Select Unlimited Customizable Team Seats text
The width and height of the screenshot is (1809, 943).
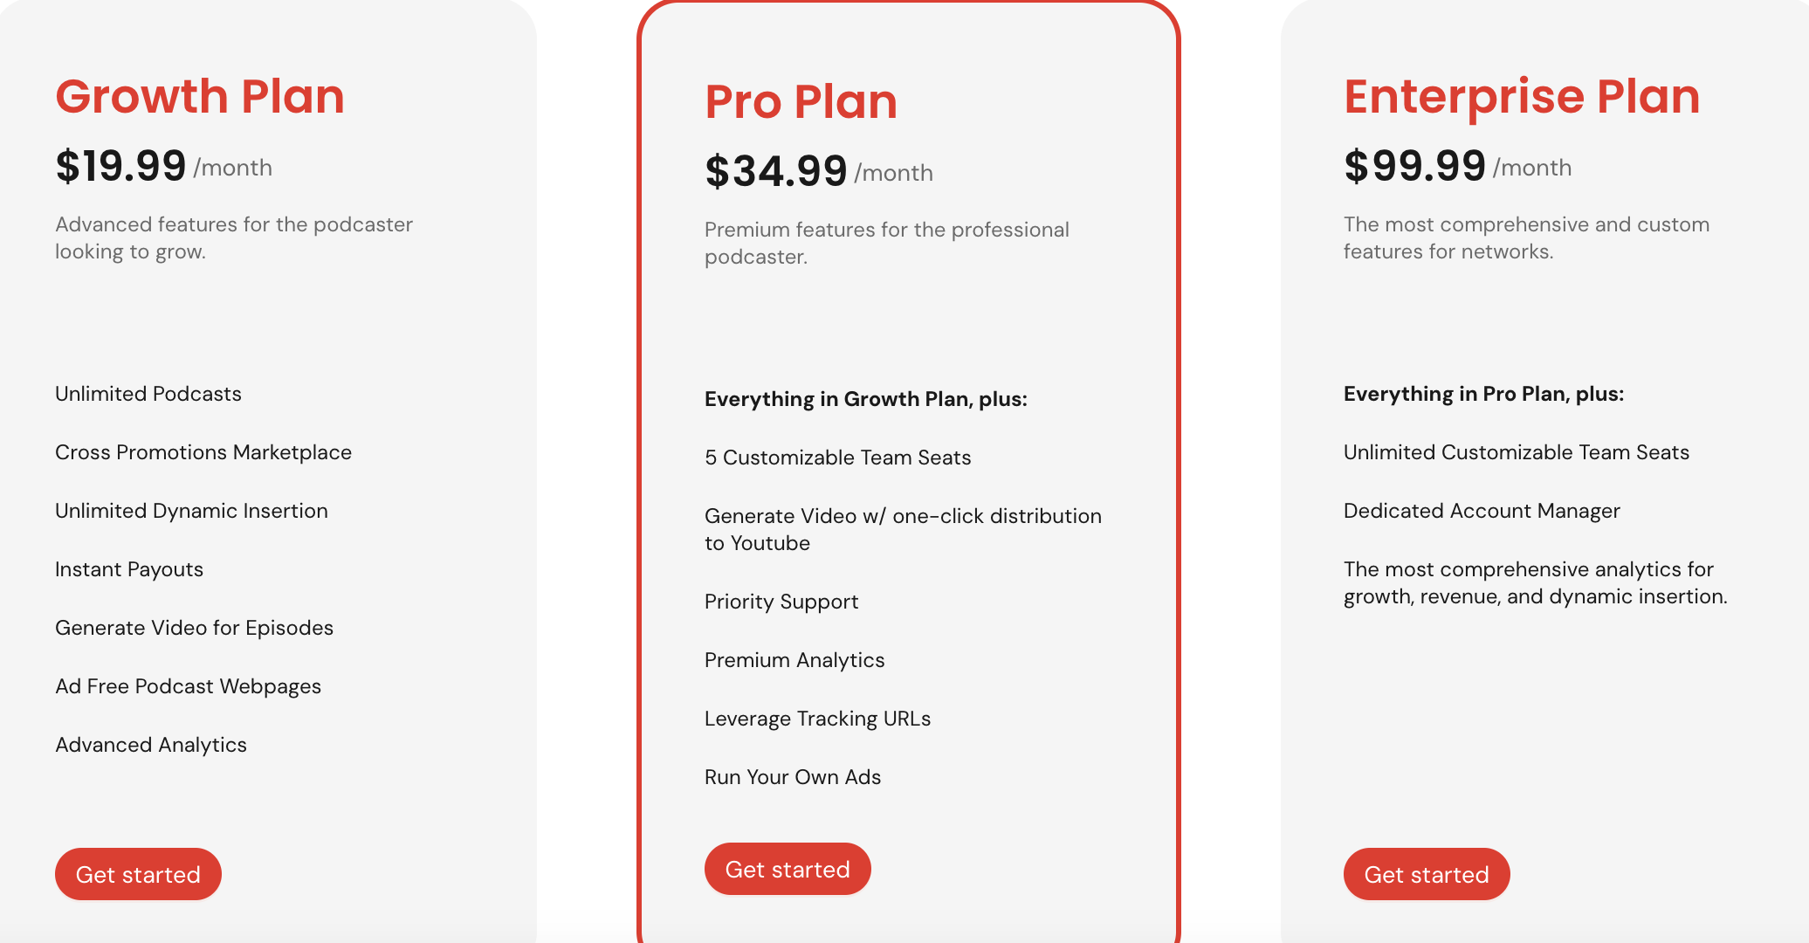click(1517, 452)
